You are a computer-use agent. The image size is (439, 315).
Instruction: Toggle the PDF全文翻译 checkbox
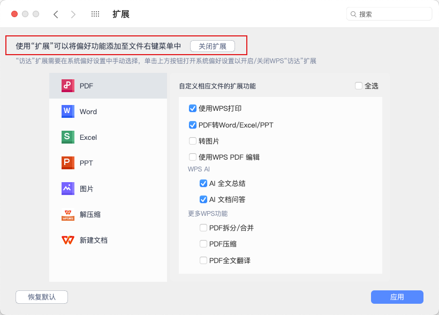pyautogui.click(x=203, y=260)
